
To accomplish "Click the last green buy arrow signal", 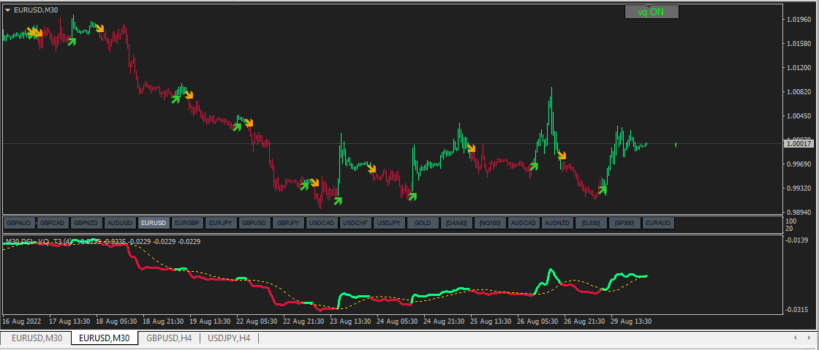I will click(x=603, y=189).
